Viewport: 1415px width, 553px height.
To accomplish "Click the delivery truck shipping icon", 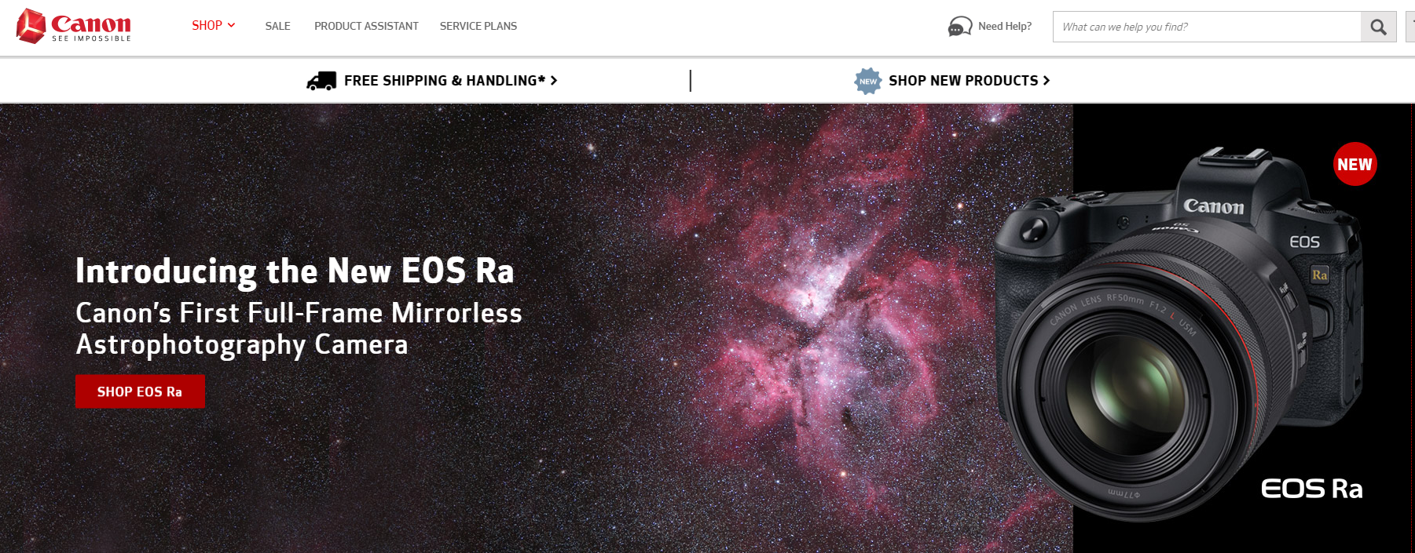I will point(321,81).
